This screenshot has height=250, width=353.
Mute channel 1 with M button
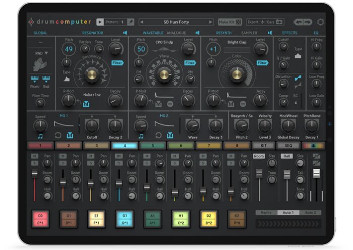click(x=34, y=156)
